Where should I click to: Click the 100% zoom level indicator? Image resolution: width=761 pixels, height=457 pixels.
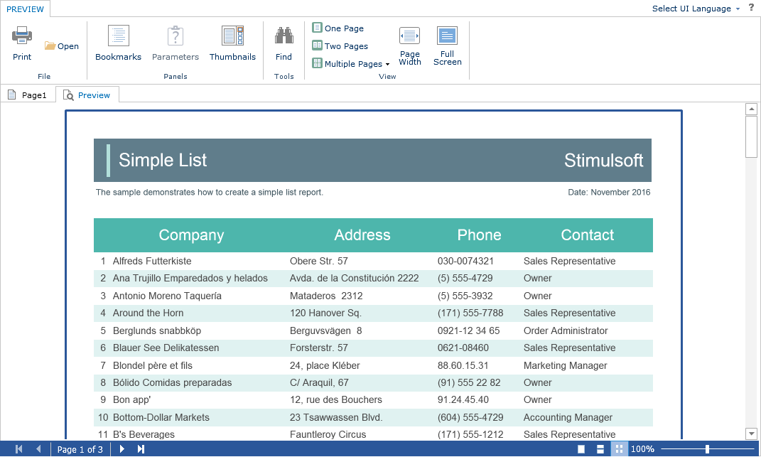click(642, 449)
